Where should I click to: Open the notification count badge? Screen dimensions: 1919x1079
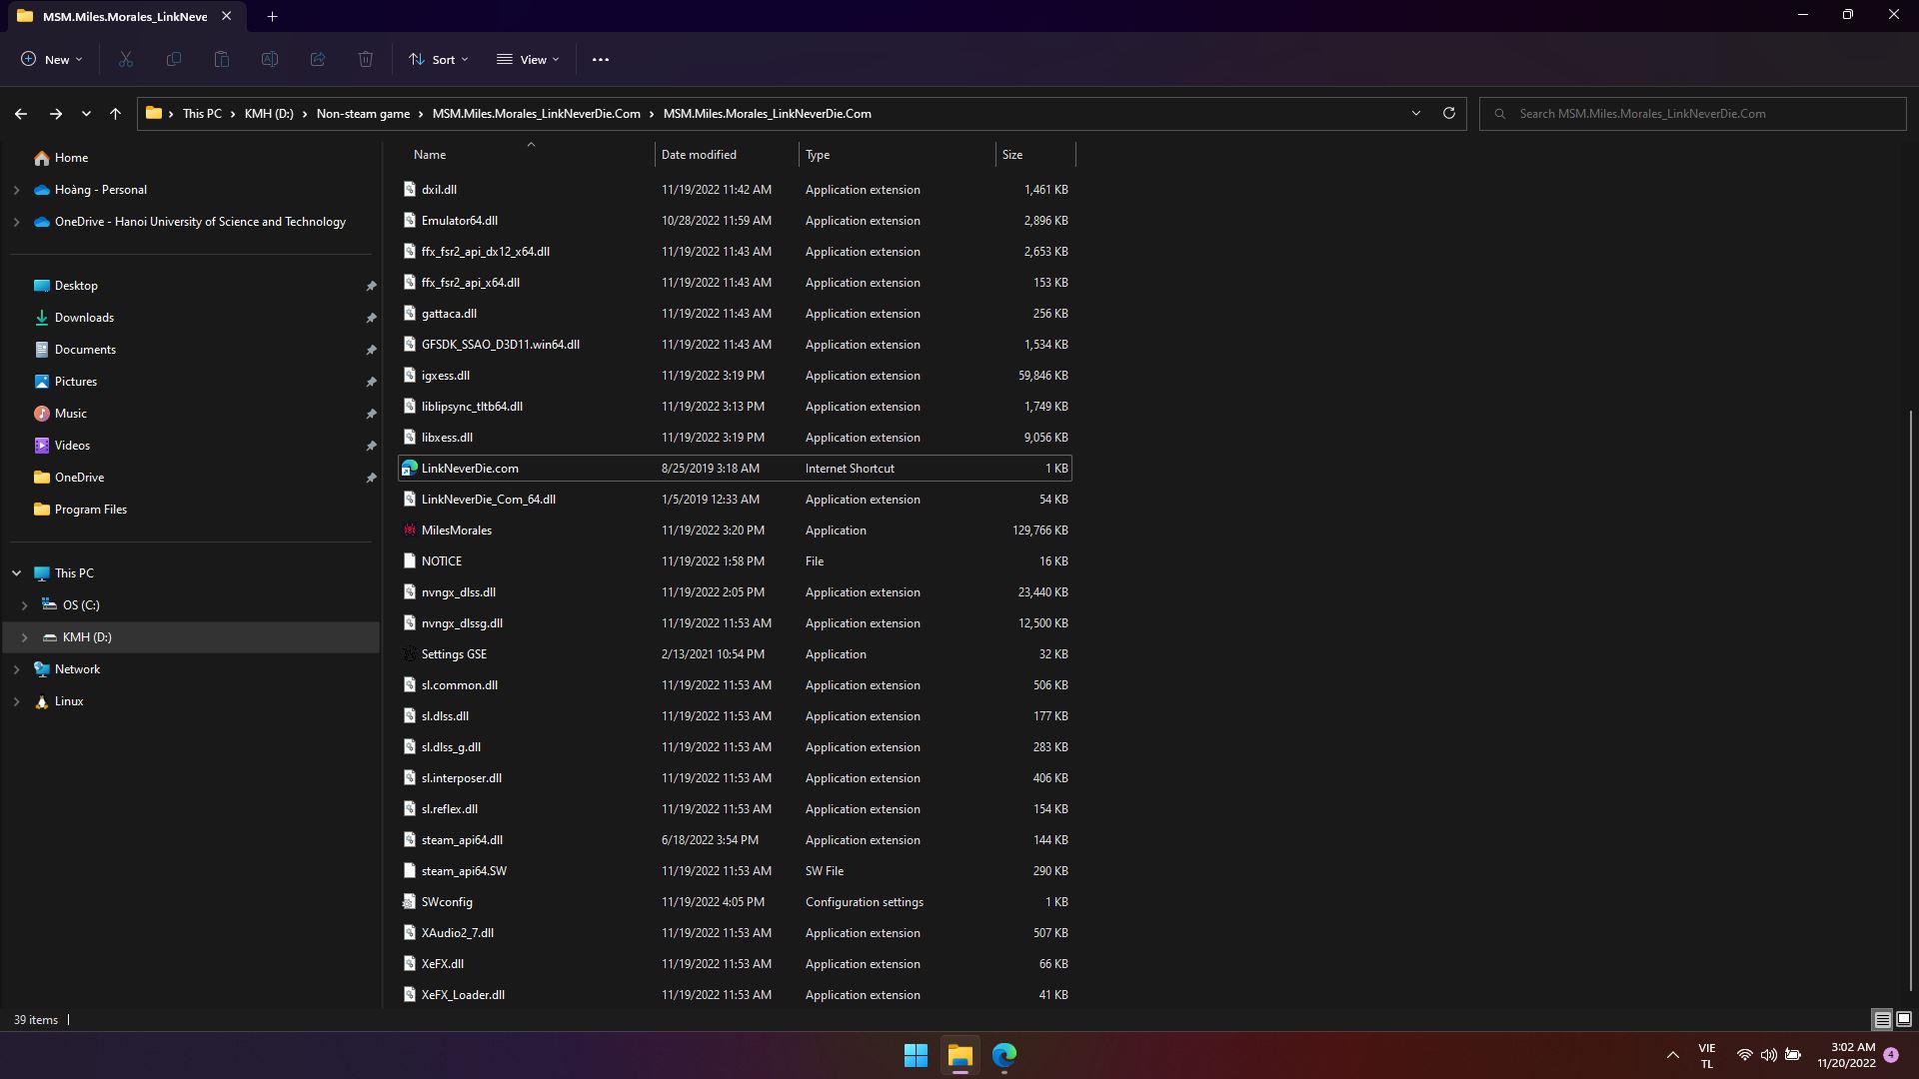[1891, 1055]
